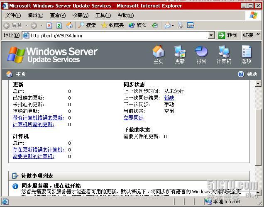This screenshot has width=264, height=207.
Task: Click the 同步服务器，现在就开始 heading
Action: click(51, 185)
